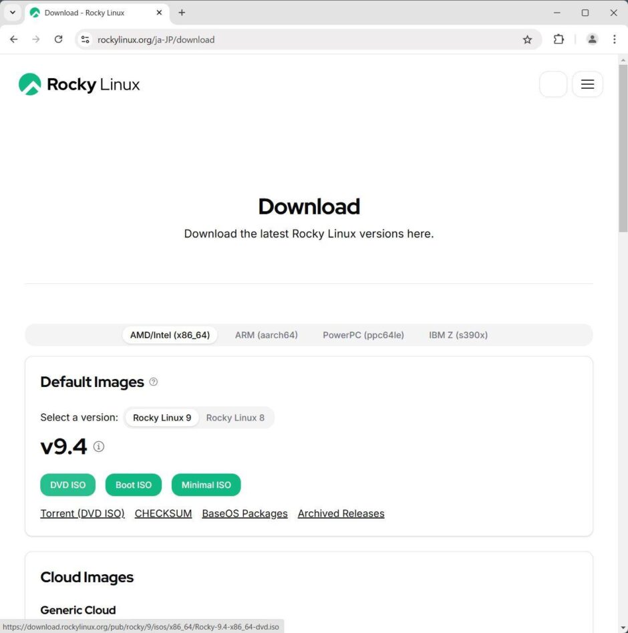This screenshot has width=628, height=633.
Task: Bookmark this page with the star
Action: click(527, 39)
